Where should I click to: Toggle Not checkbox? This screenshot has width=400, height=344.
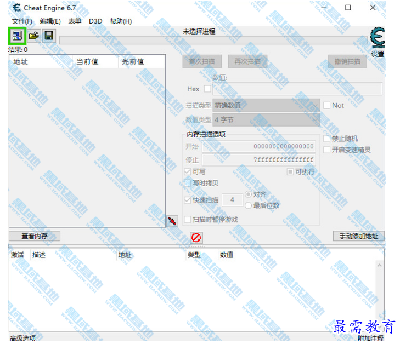pyautogui.click(x=327, y=105)
